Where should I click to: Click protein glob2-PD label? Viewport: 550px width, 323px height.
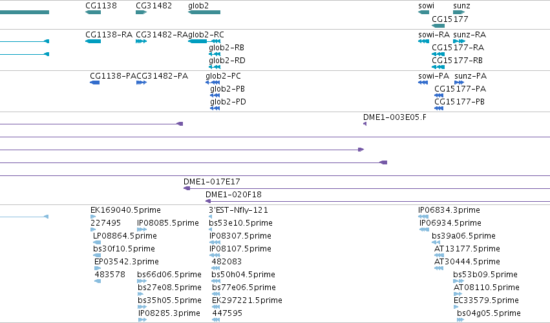pyautogui.click(x=228, y=102)
